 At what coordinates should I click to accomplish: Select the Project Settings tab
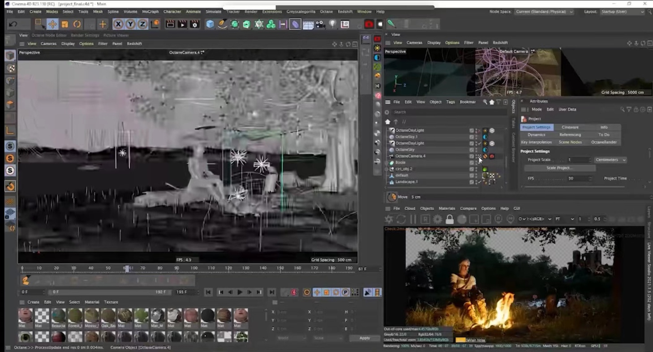(537, 127)
